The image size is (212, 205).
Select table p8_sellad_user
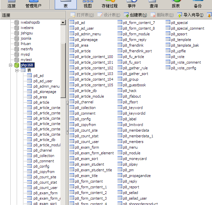click(x=135, y=198)
